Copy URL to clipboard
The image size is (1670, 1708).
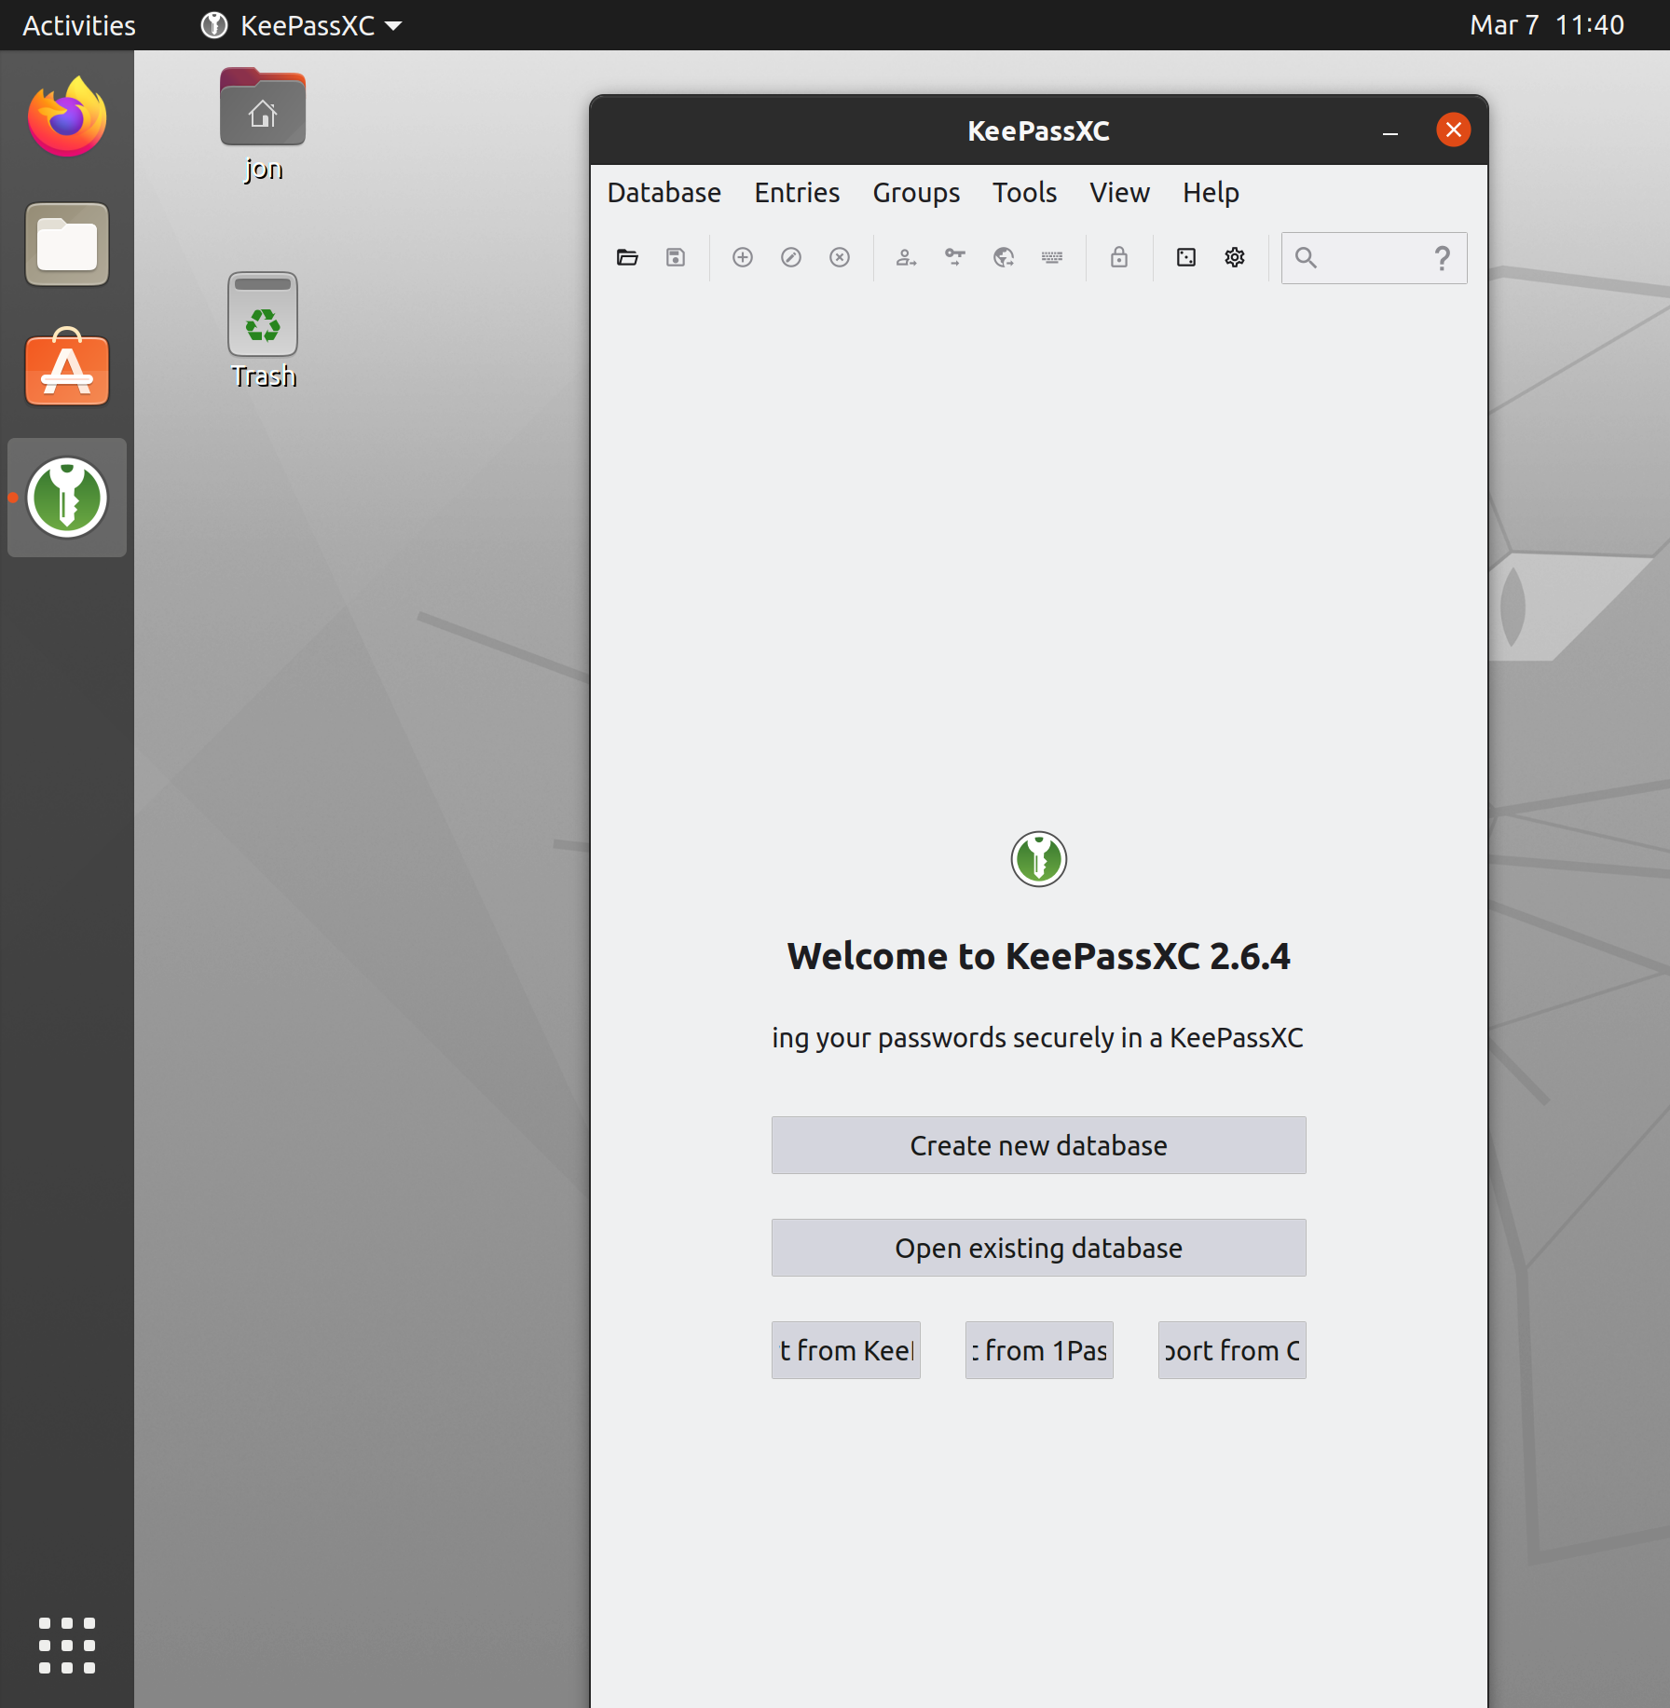[x=1004, y=257]
